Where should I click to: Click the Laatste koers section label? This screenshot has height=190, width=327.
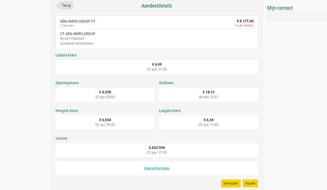[x=66, y=55]
